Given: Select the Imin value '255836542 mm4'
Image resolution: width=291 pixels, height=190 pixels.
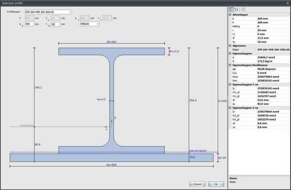Looking at the screenshot, I should point(268,81).
